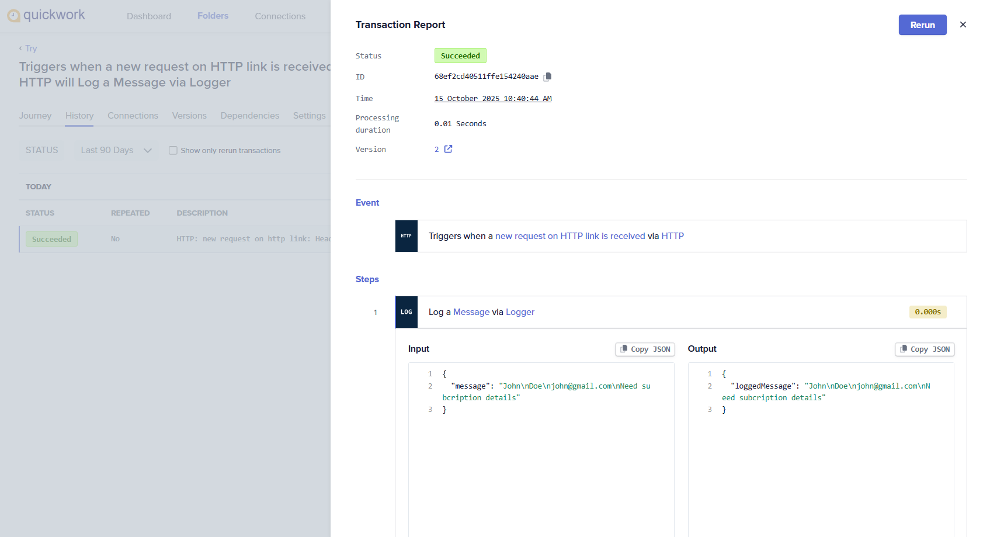Open the STATUS filter
This screenshot has height=537, width=990.
click(x=42, y=150)
